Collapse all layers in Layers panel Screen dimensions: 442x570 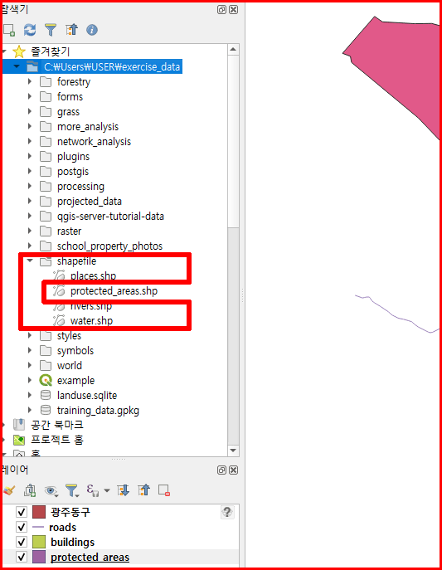click(x=143, y=490)
